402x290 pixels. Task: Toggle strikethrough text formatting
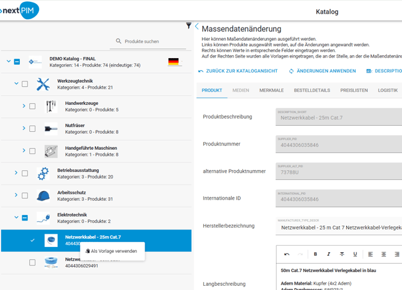pos(342,255)
